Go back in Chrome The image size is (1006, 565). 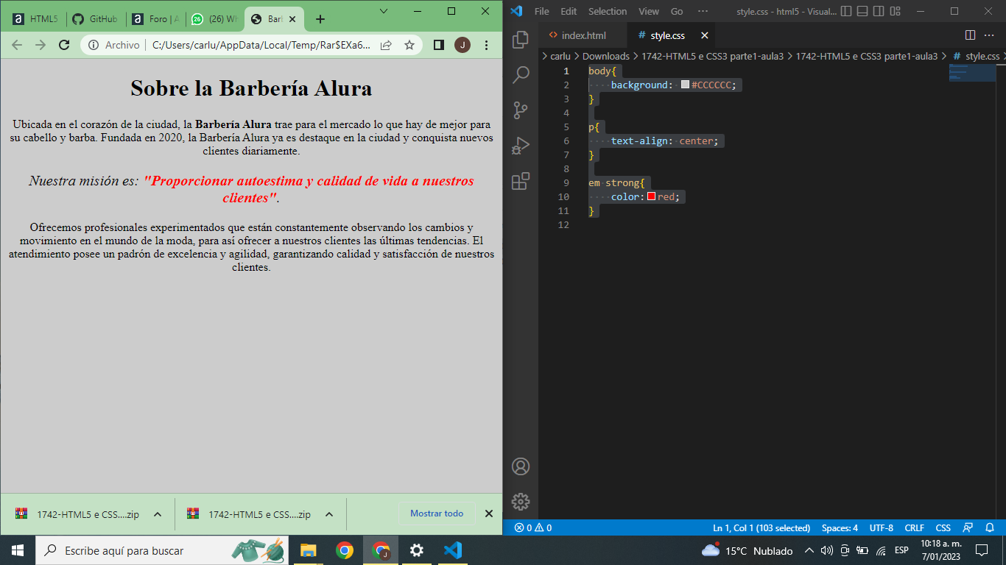click(x=18, y=45)
